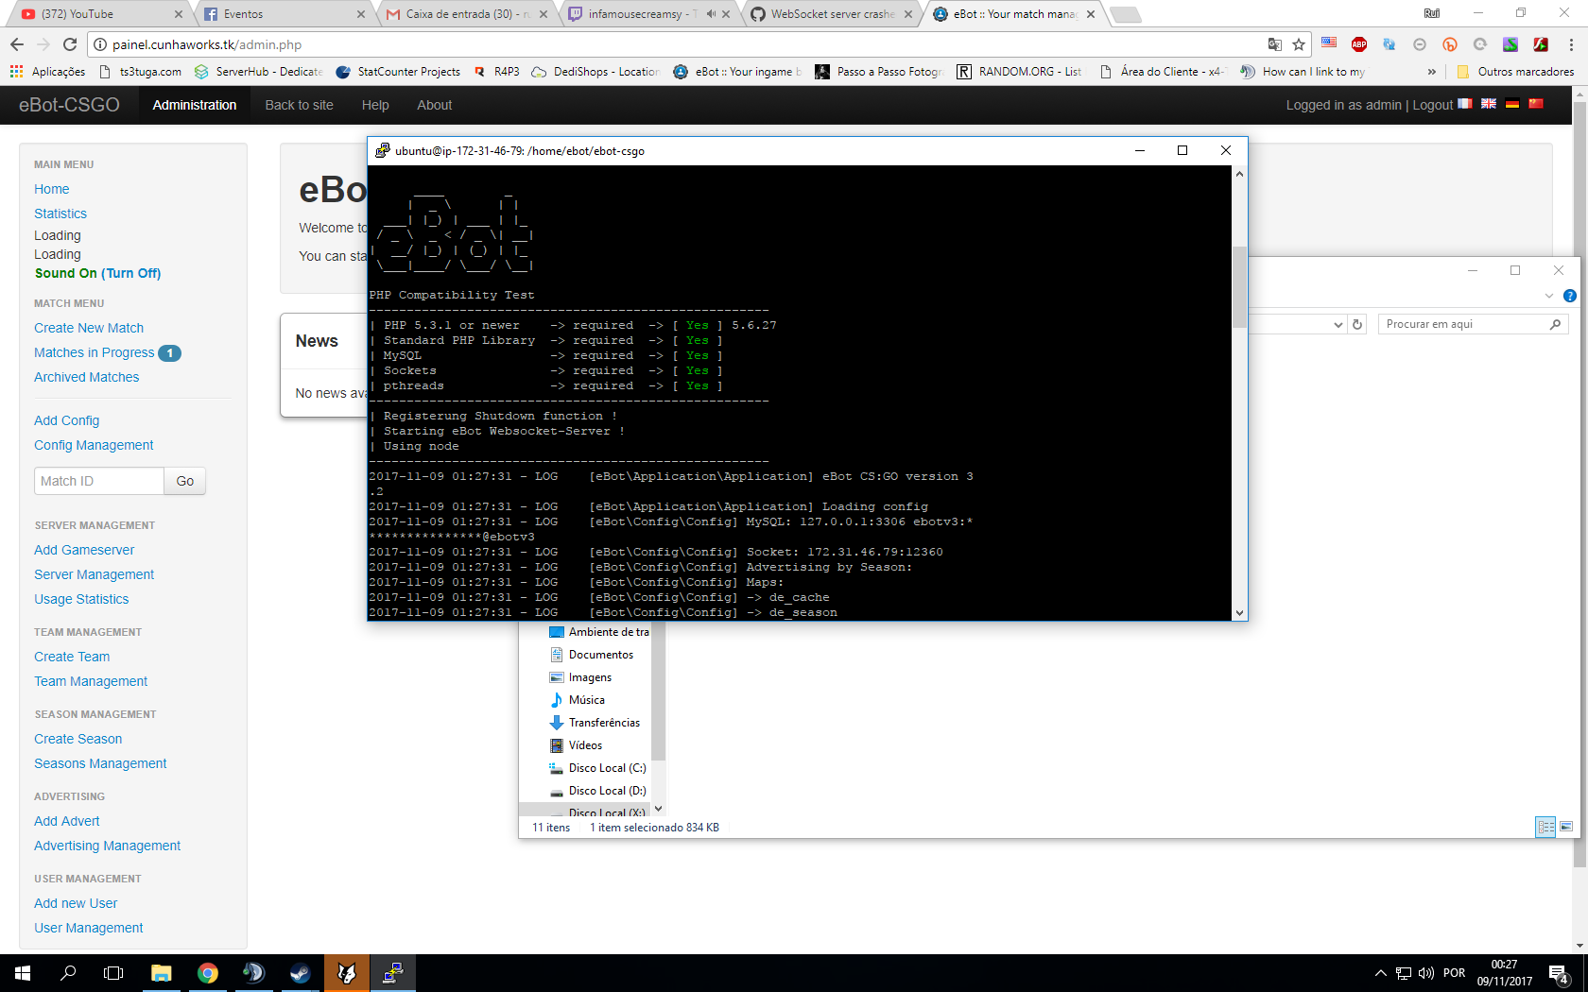Open File Explorer from the taskbar

pos(162,972)
